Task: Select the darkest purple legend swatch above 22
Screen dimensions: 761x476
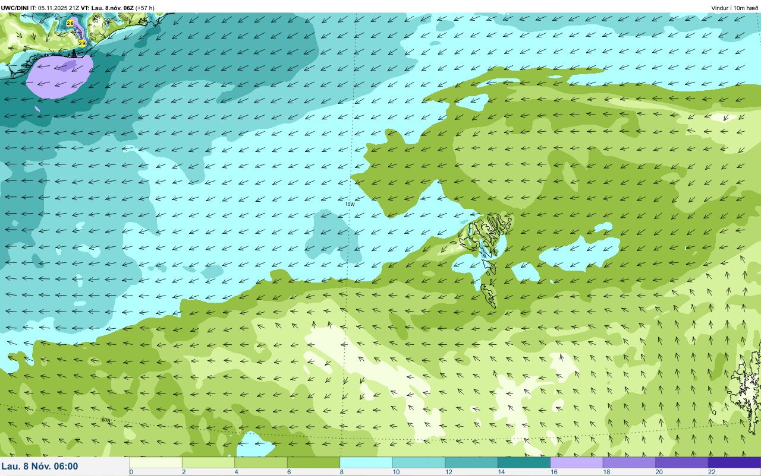Action: (x=734, y=462)
